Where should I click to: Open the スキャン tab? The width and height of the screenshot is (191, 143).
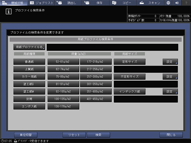(150, 3)
